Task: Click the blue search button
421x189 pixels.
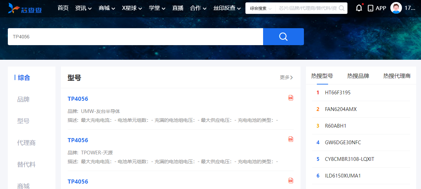Action: click(284, 37)
